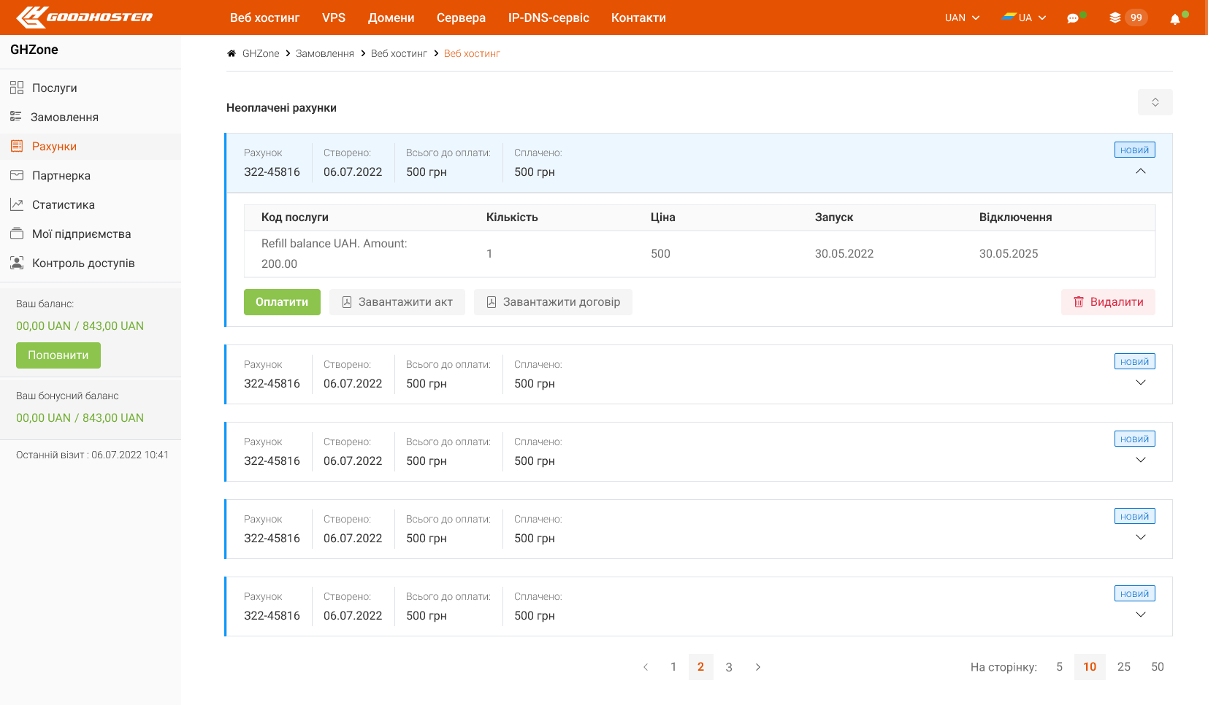Click the home icon in breadcrumb
The image size is (1208, 705).
point(232,53)
